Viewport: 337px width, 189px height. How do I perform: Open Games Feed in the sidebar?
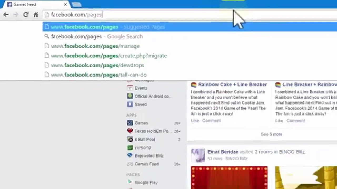point(147,164)
